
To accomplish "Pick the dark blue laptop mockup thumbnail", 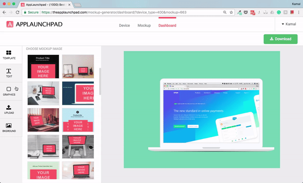I will tap(78, 93).
